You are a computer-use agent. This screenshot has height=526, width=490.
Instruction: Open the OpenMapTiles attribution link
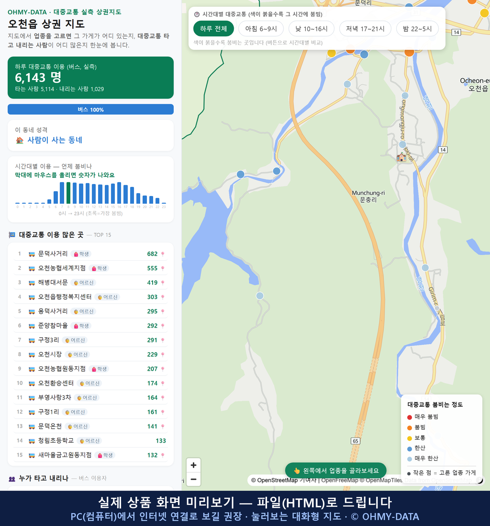point(381,480)
